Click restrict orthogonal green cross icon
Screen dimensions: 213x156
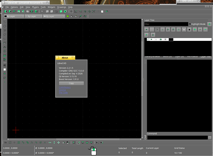click(x=59, y=143)
